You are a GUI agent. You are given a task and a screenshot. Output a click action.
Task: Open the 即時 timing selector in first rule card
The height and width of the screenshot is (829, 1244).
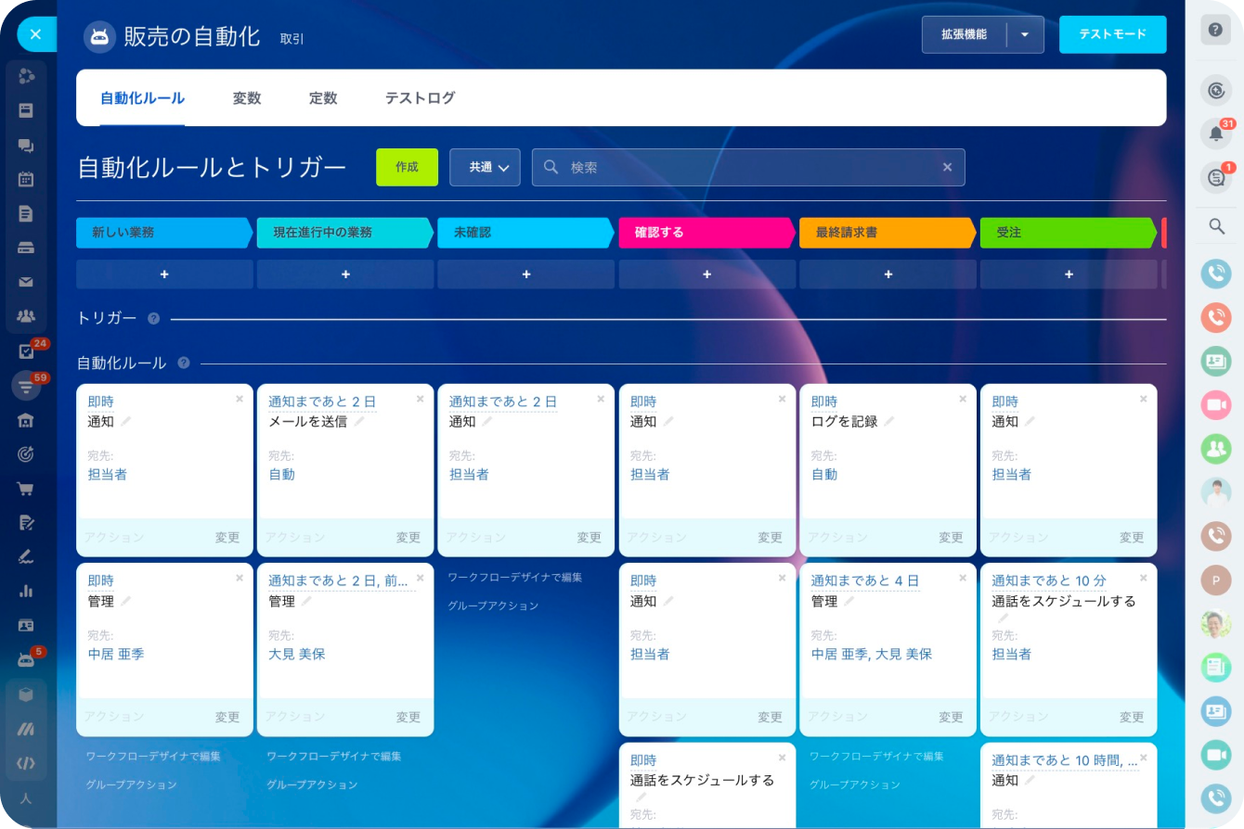coord(100,402)
